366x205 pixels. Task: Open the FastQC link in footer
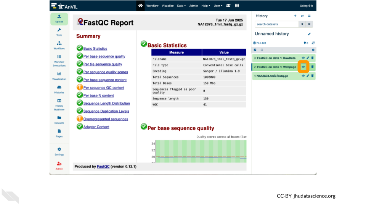(103, 166)
